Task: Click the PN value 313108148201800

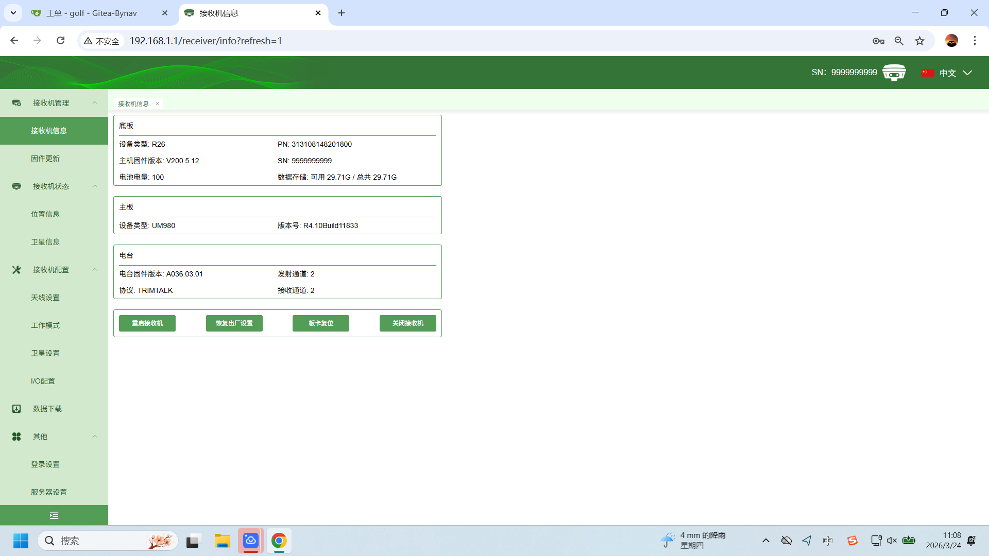Action: (x=321, y=144)
